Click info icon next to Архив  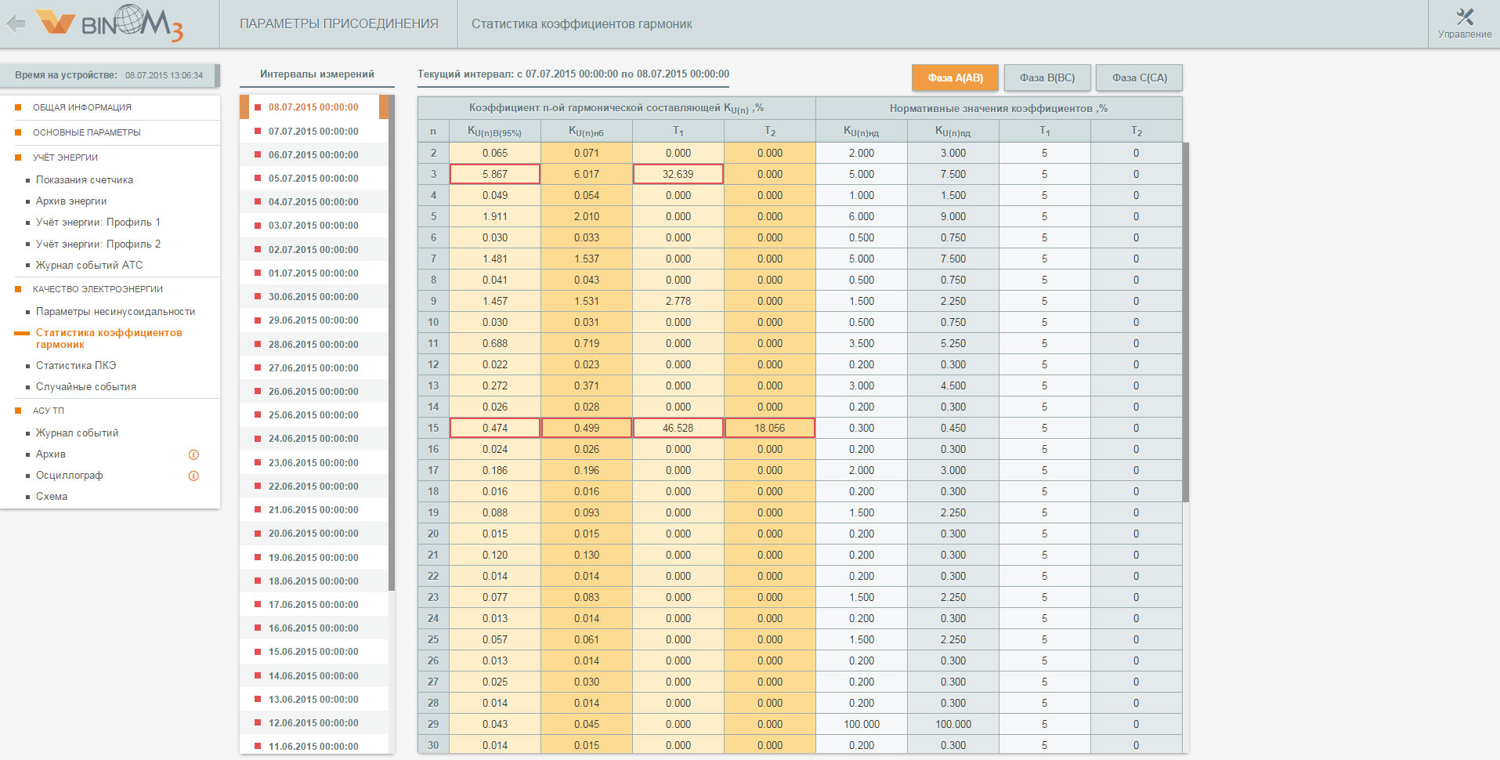193,454
